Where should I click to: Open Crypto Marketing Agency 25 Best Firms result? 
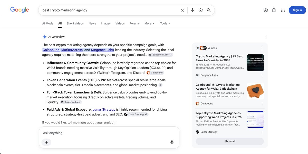tap(219, 58)
